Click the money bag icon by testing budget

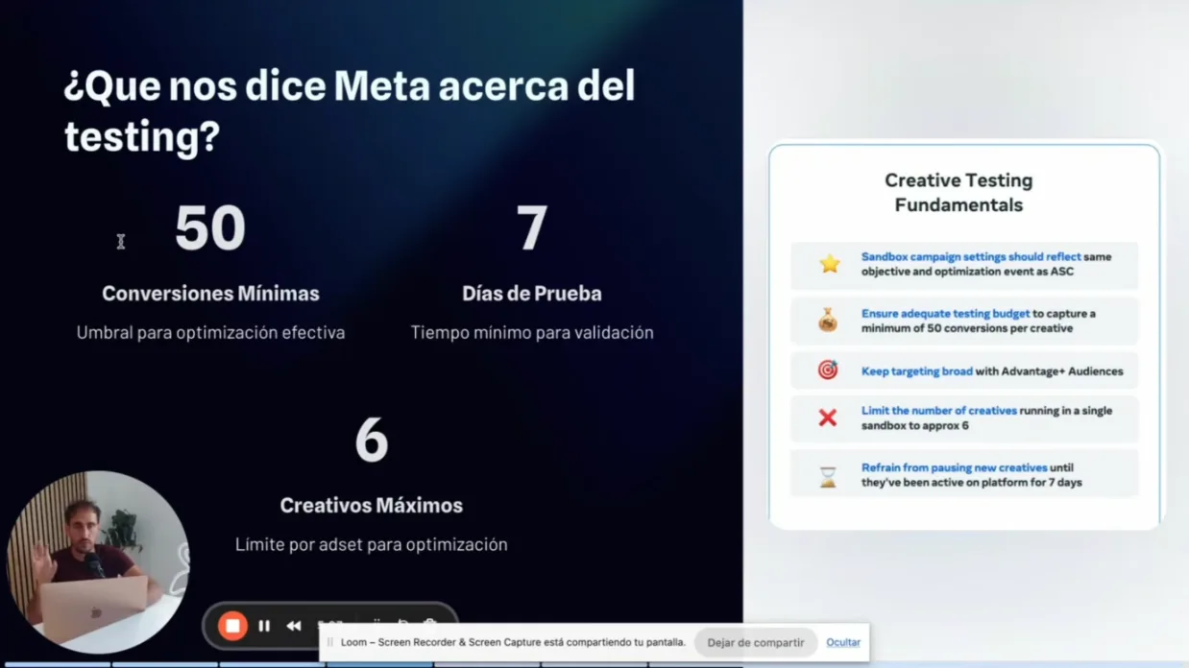tap(828, 321)
